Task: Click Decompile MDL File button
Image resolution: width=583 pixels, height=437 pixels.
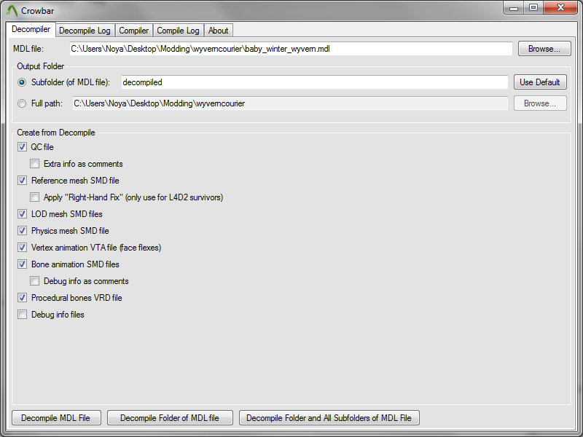Action: click(x=55, y=418)
